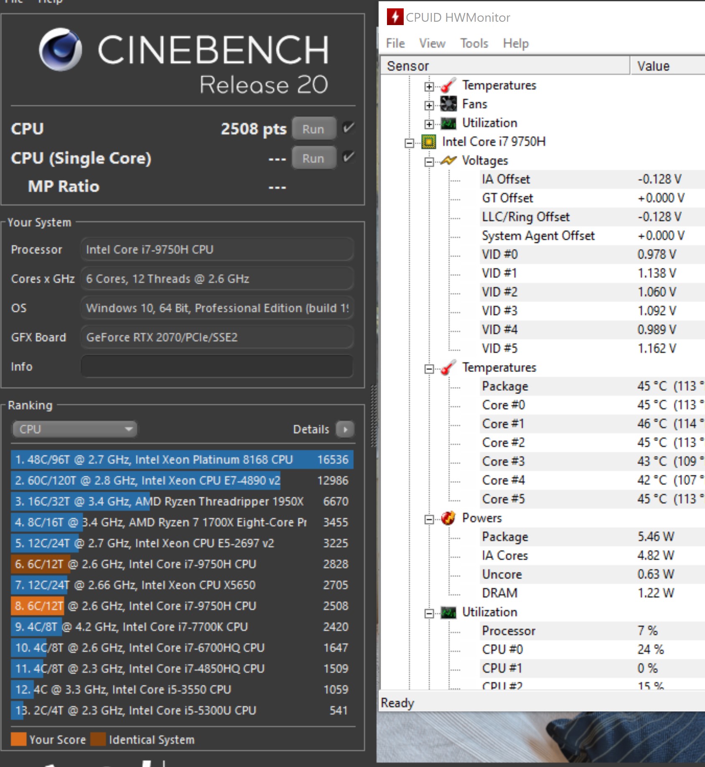Open HWMonitor View menu
This screenshot has height=767, width=705.
tap(432, 43)
